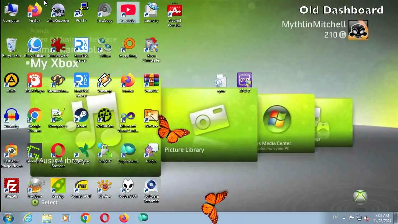Viewport: 398px width, 224px height.
Task: Switch the EN input language indicator
Action: click(x=335, y=217)
